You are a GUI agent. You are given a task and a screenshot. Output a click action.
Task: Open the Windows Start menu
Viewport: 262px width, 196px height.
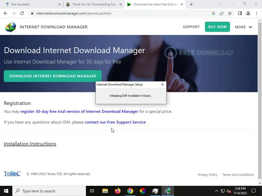coord(6,191)
